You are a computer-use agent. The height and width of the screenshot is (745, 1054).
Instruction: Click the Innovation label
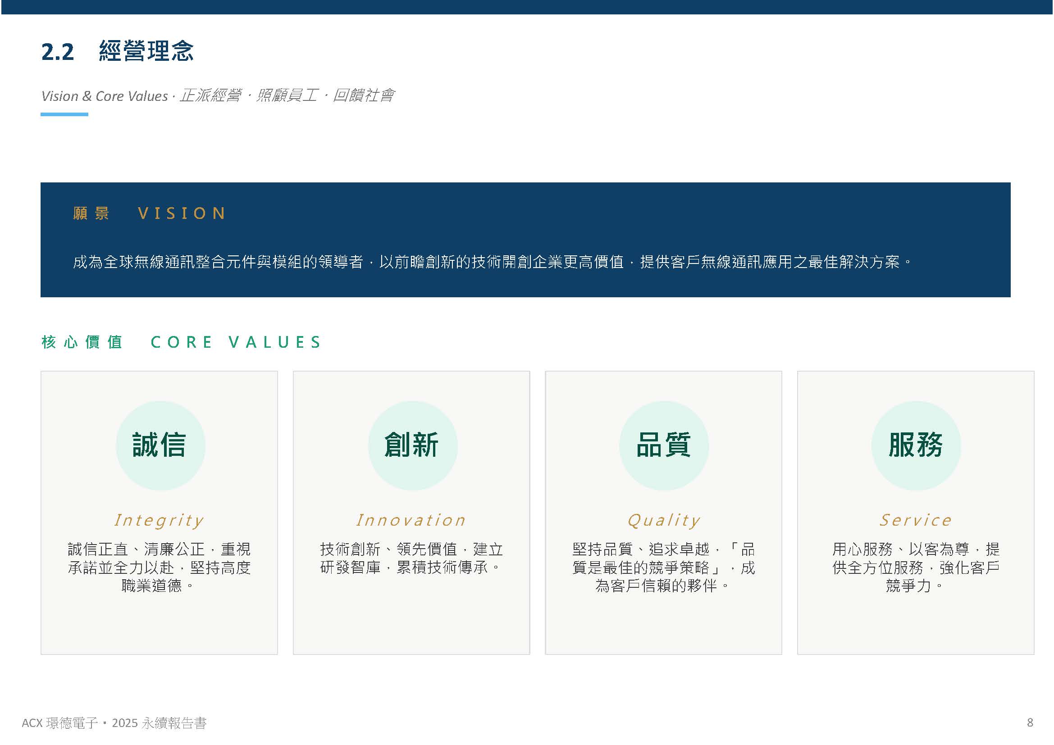(411, 520)
